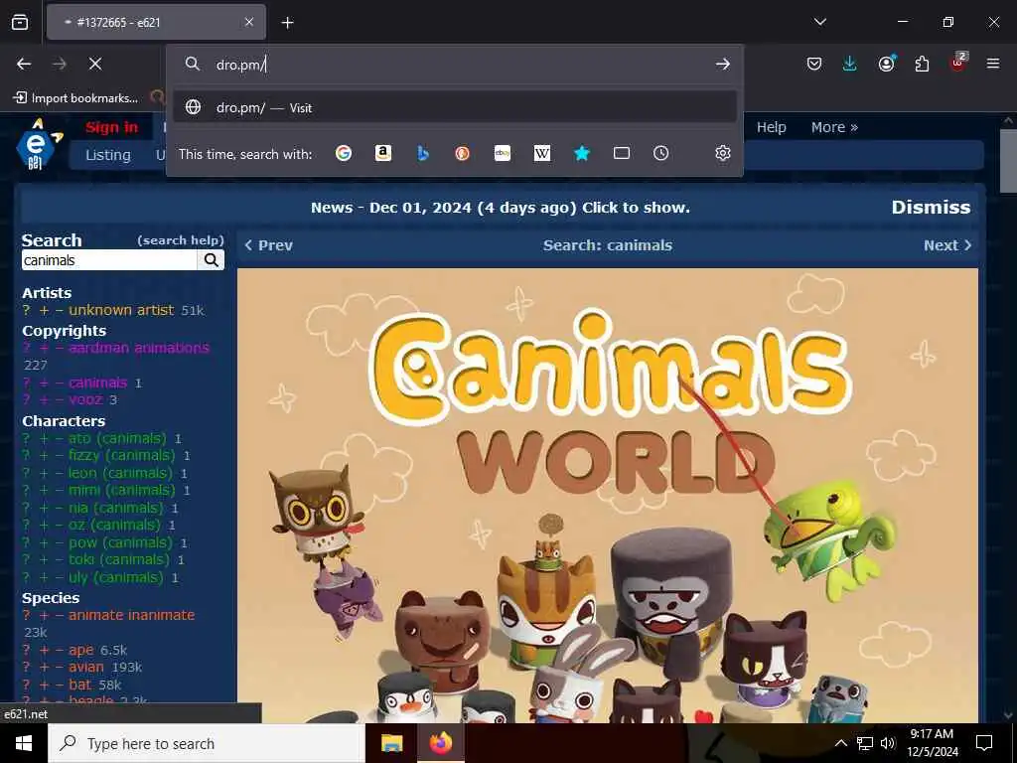Search this time with Amazon
The width and height of the screenshot is (1017, 763).
coord(383,153)
